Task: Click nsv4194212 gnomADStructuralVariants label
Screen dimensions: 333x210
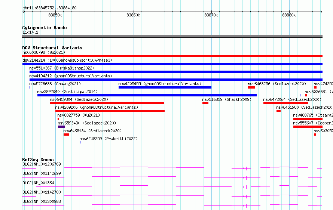Action: [71, 76]
